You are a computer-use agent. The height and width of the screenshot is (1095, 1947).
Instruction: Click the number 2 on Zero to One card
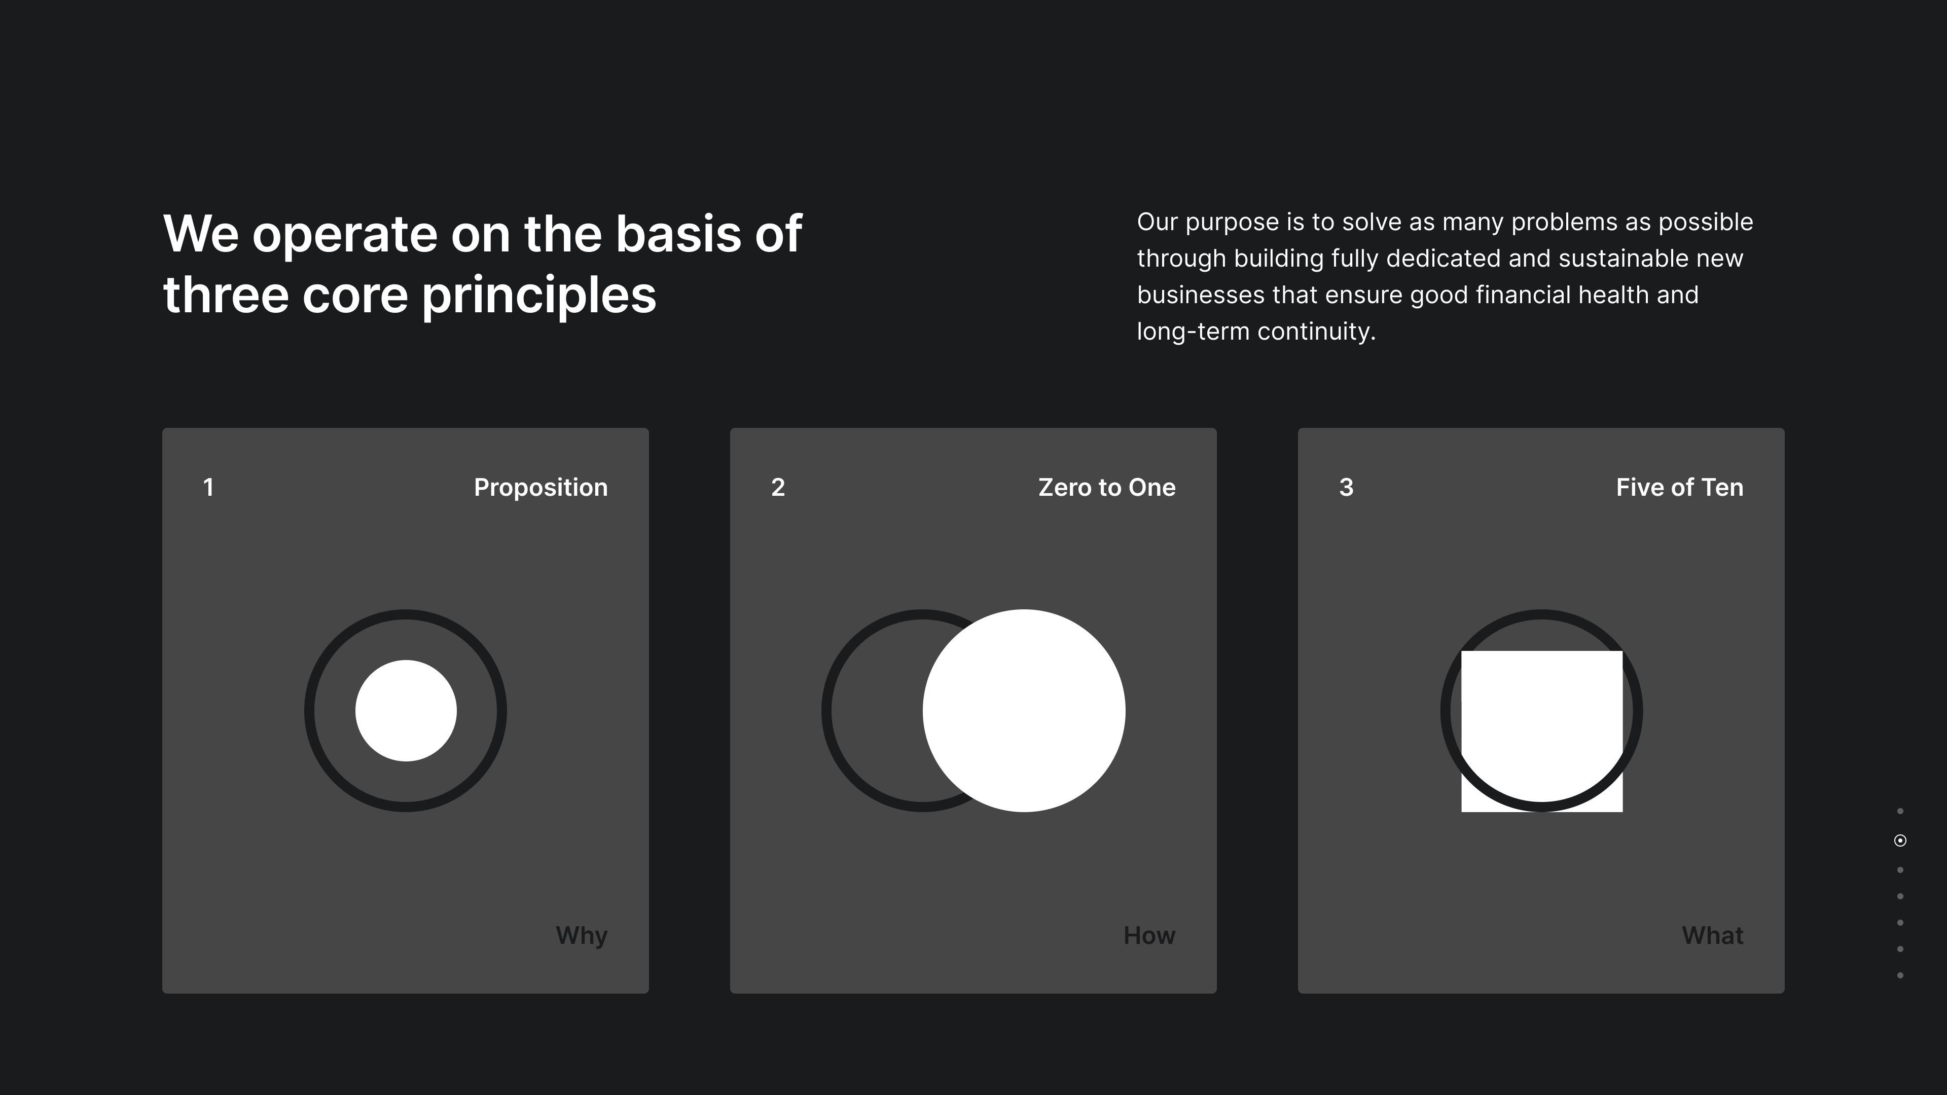pos(778,487)
